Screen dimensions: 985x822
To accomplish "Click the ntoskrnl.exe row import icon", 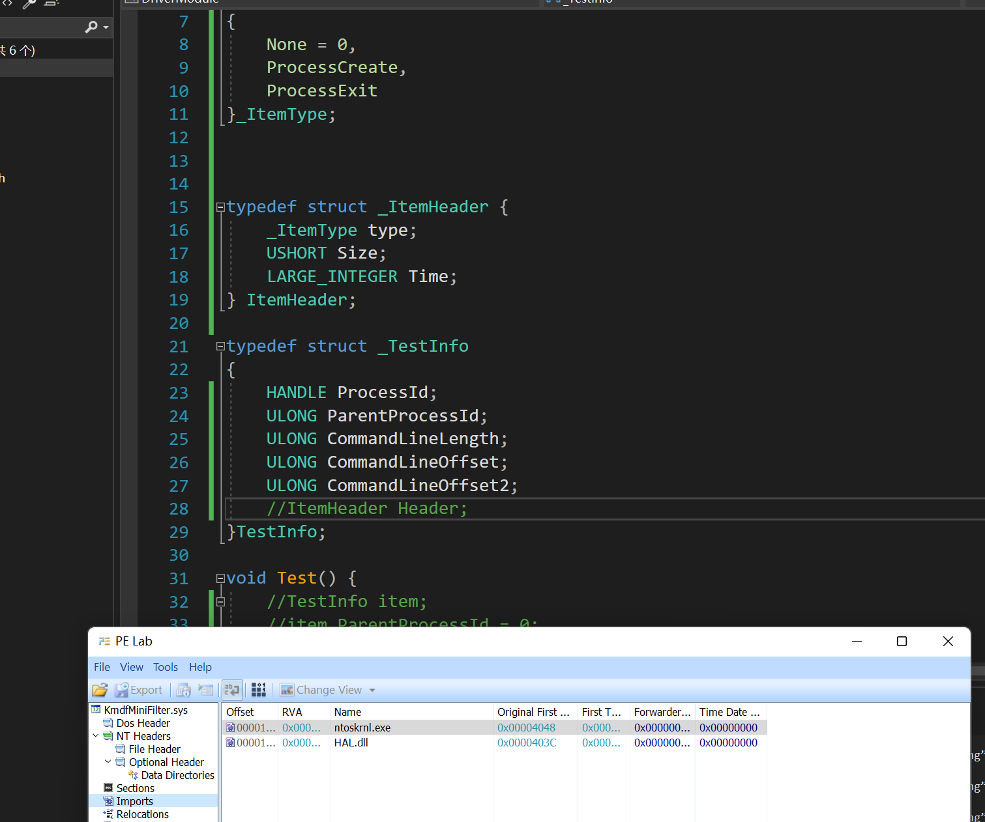I will pos(230,728).
